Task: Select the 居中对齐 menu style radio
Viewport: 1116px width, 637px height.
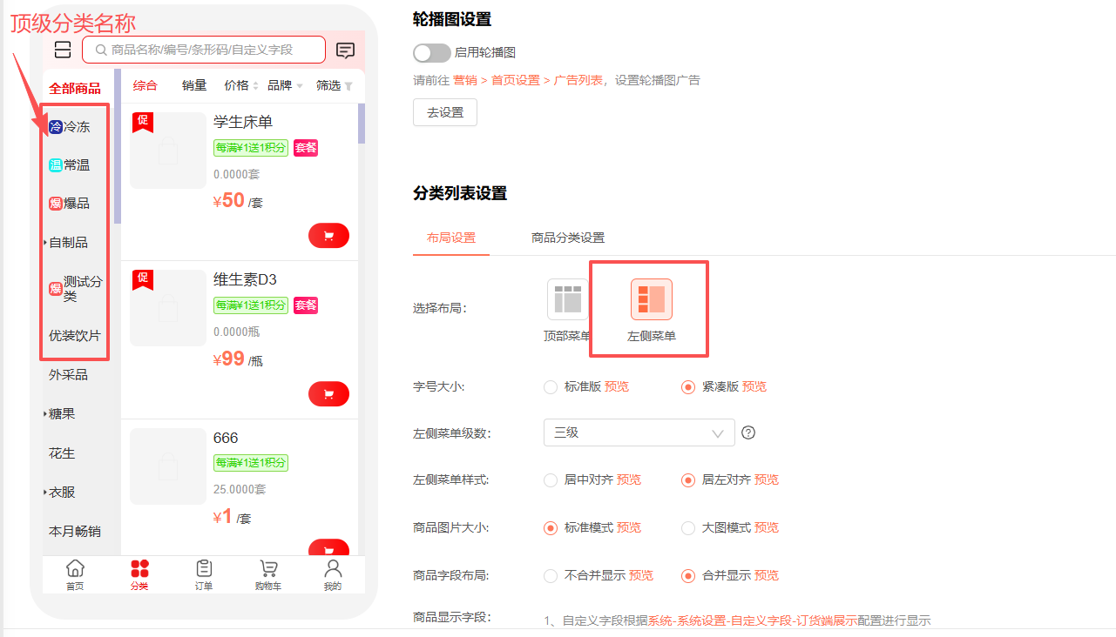Action: [551, 479]
